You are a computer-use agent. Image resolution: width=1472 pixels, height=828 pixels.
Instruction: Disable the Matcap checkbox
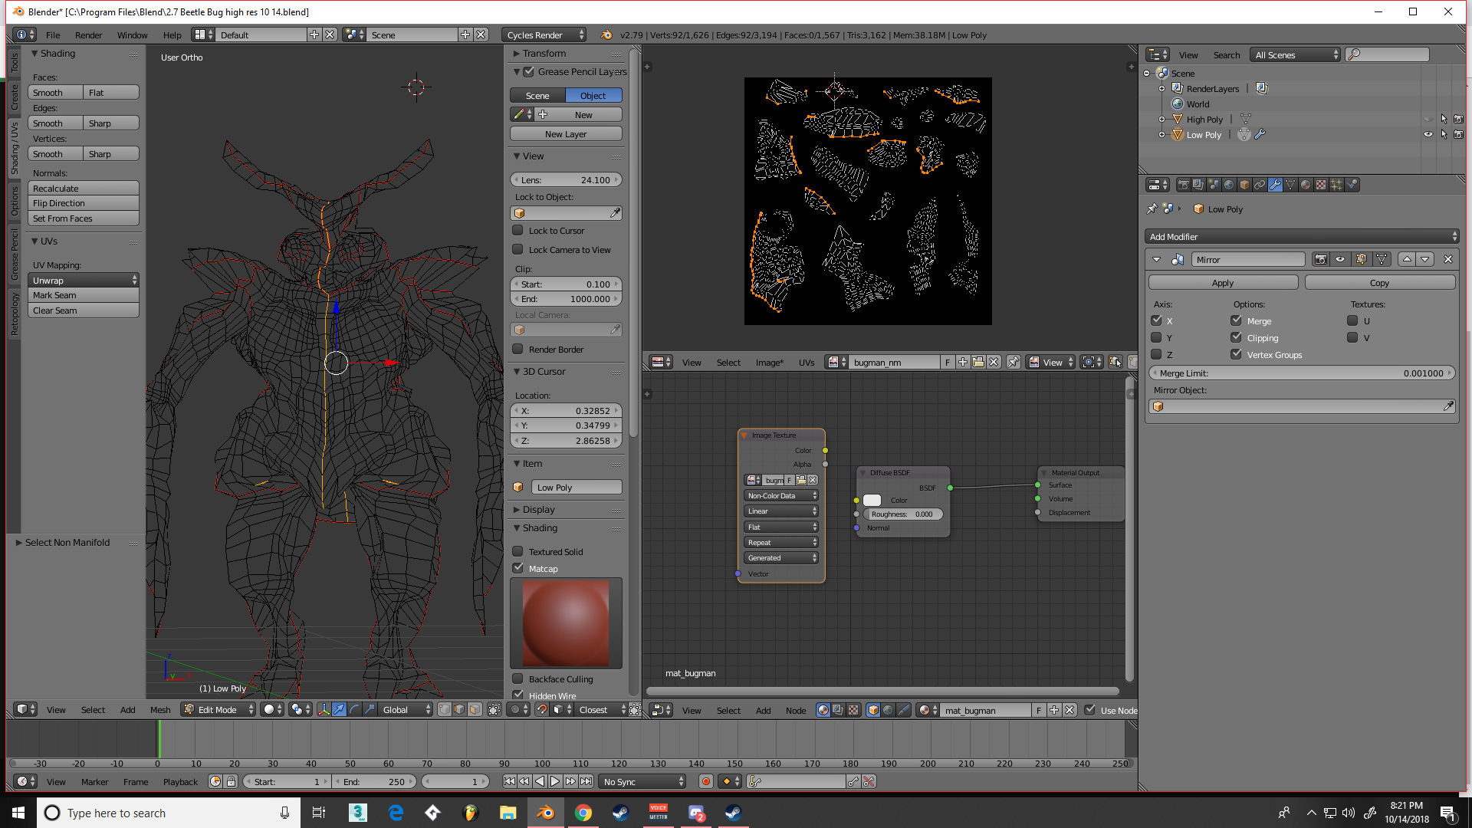[517, 569]
